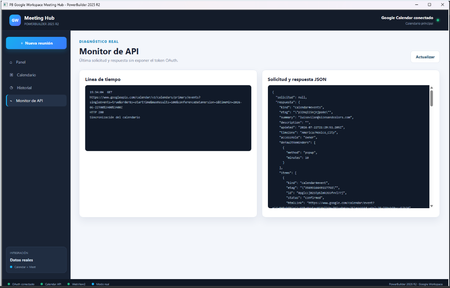
Task: Click the '"kind": "calendar#events"' JSON line
Action: 301,107
